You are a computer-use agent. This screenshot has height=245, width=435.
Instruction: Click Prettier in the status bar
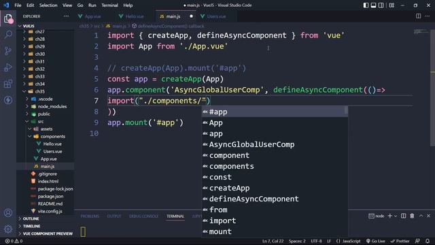point(400,241)
